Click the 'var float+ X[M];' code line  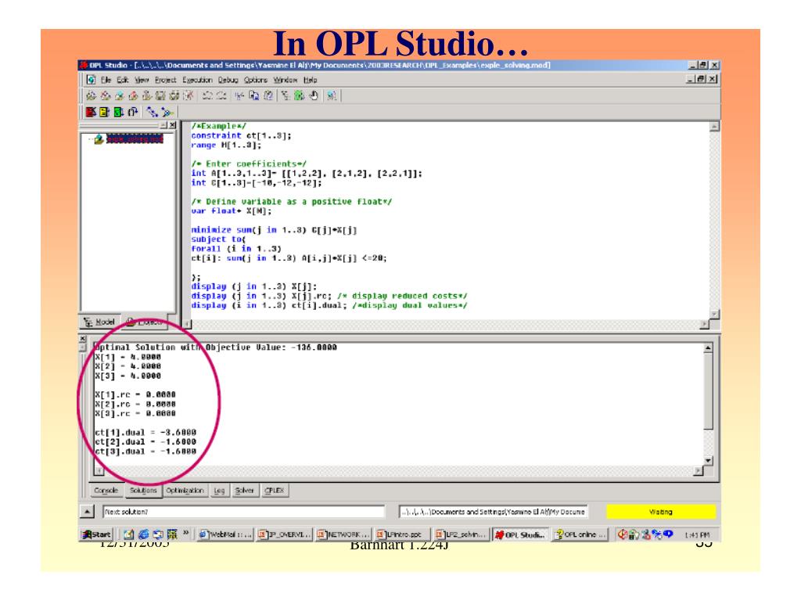pyautogui.click(x=232, y=211)
